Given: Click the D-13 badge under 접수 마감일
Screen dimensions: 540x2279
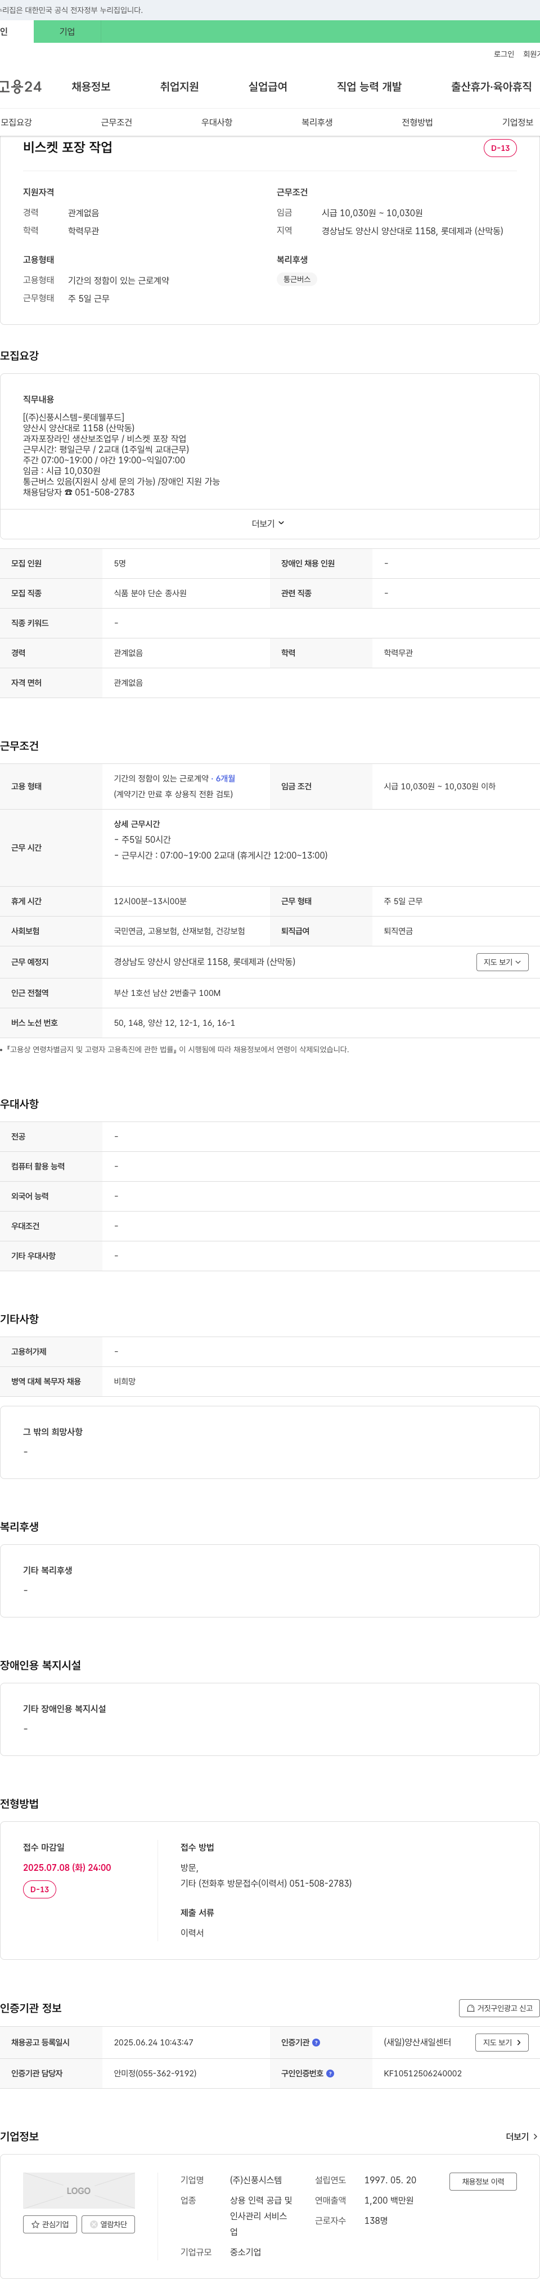Looking at the screenshot, I should click(40, 1890).
